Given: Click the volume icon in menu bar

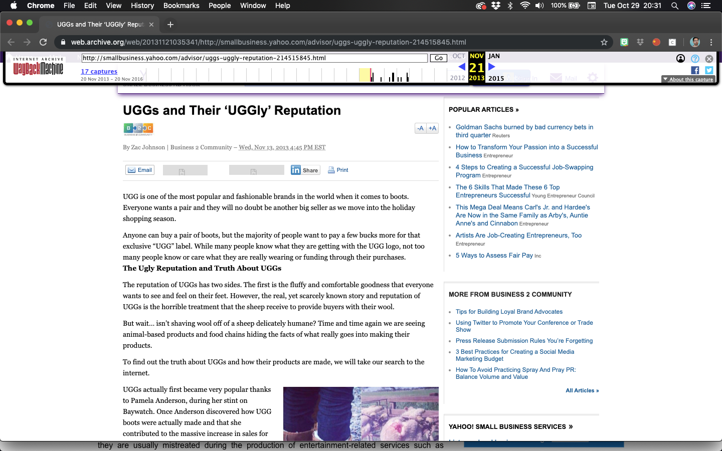Looking at the screenshot, I should coord(539,6).
